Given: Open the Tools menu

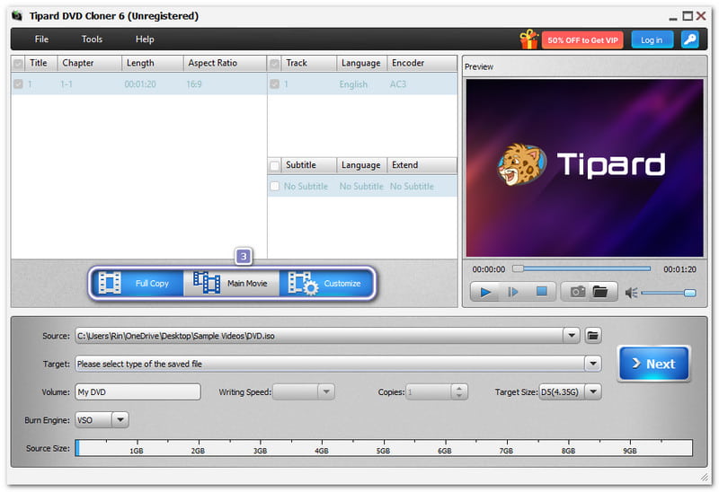Looking at the screenshot, I should 92,40.
